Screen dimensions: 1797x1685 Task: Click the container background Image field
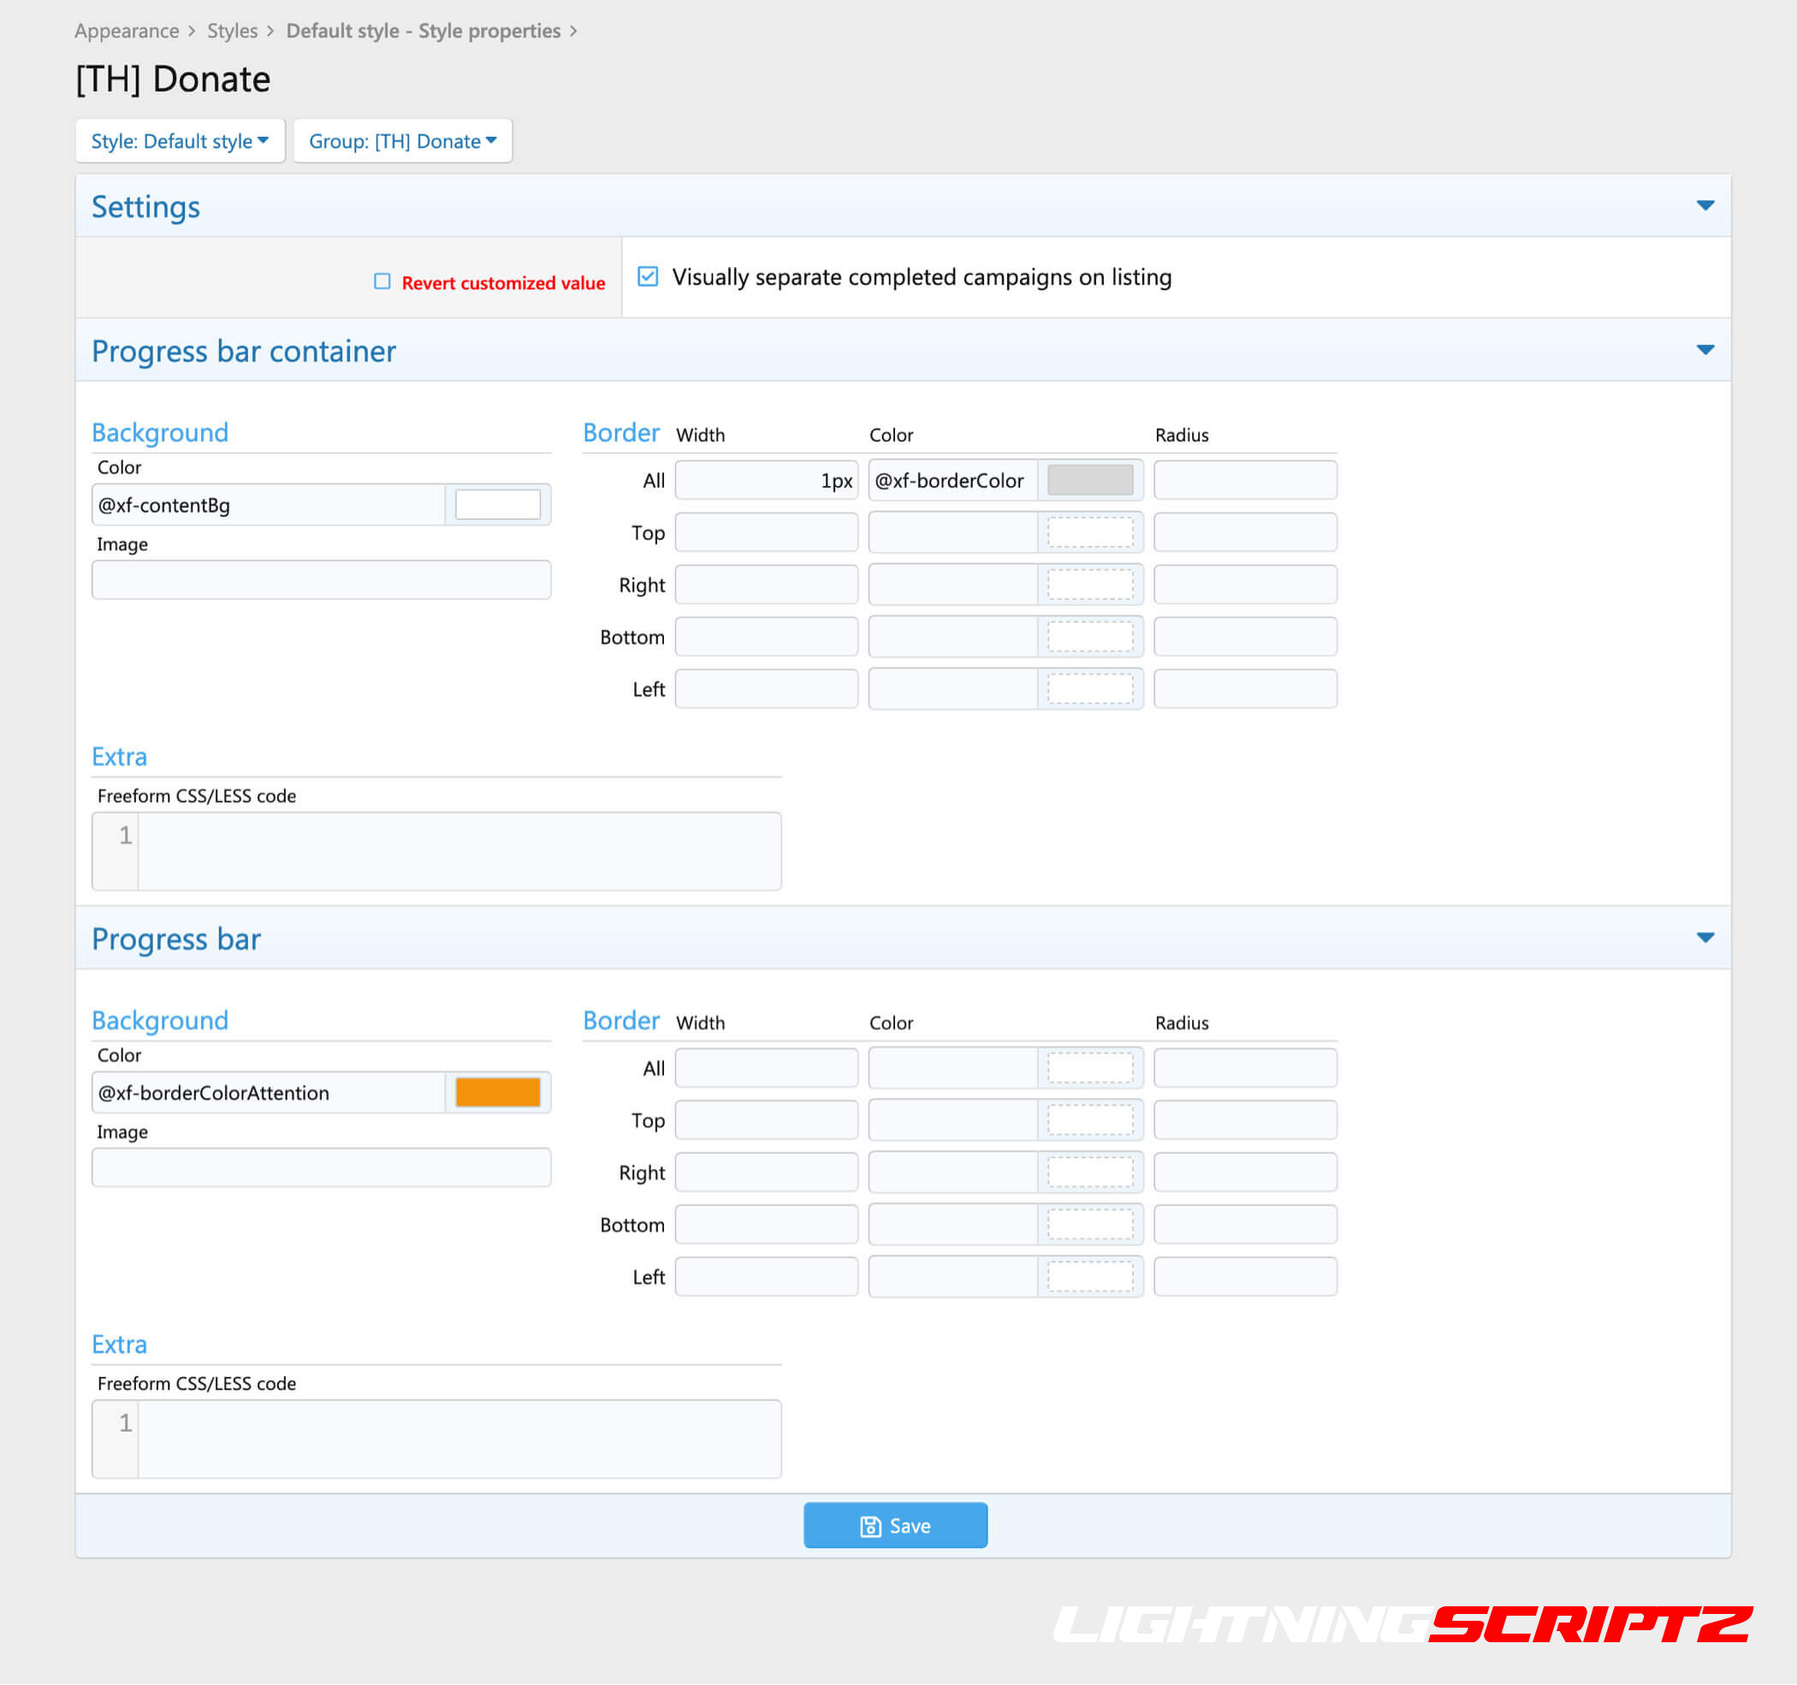click(321, 580)
